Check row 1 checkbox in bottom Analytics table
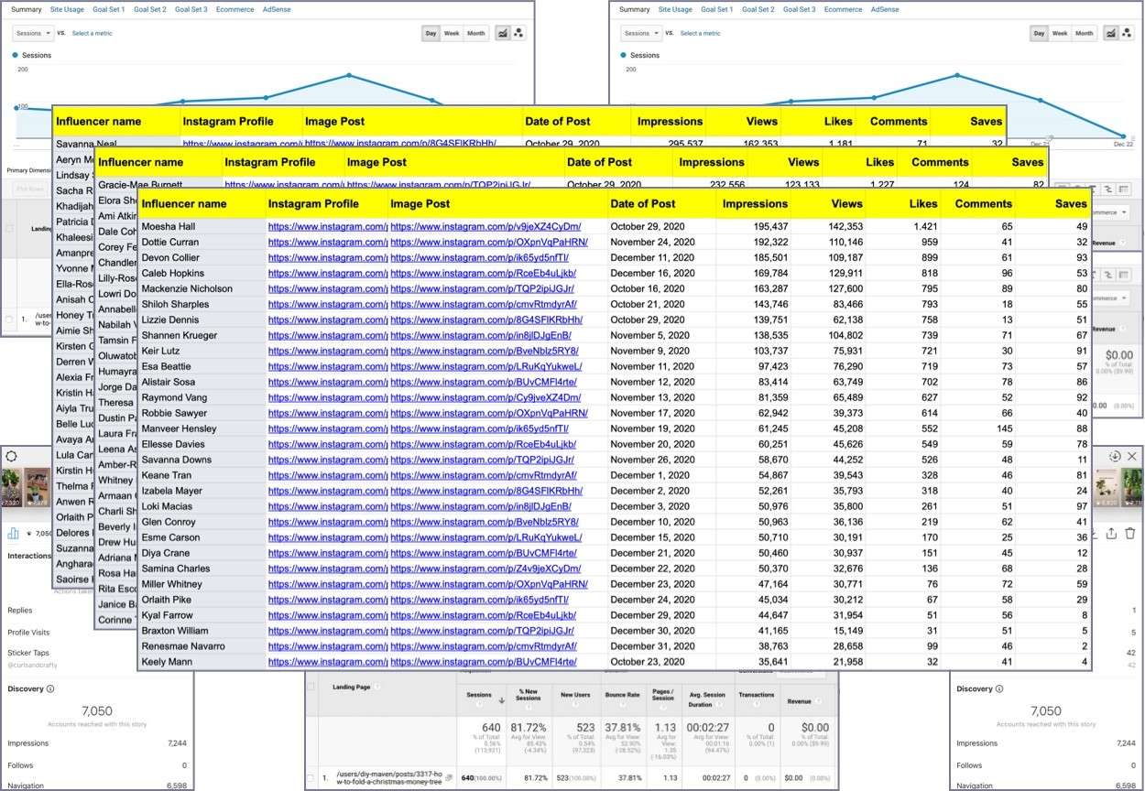 [311, 777]
